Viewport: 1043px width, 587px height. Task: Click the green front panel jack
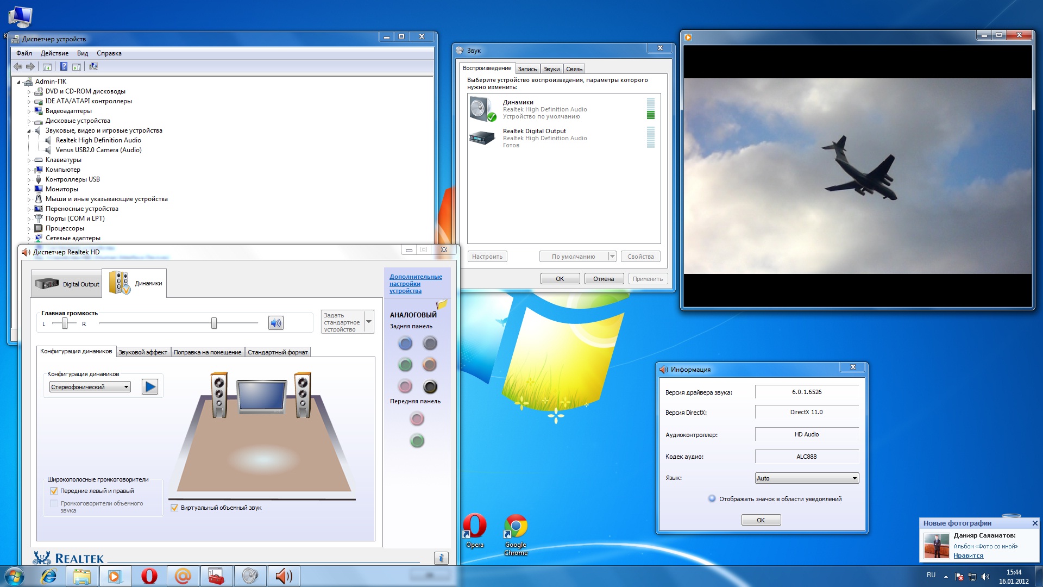point(417,441)
